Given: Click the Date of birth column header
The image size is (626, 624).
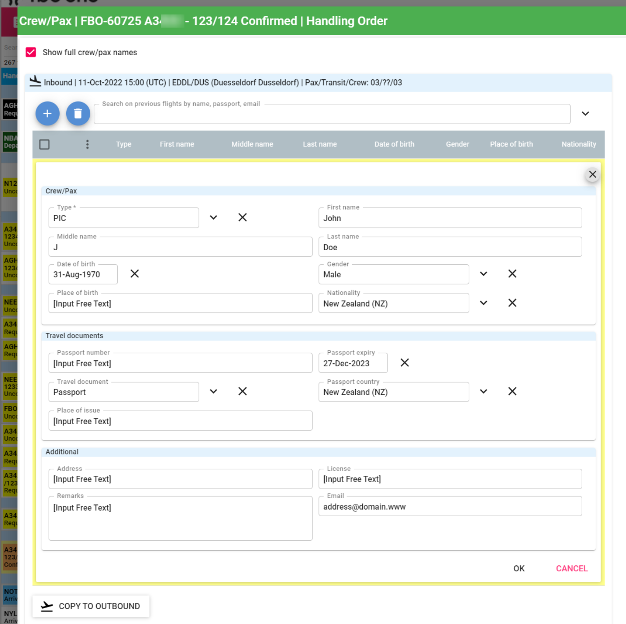Looking at the screenshot, I should (x=394, y=144).
